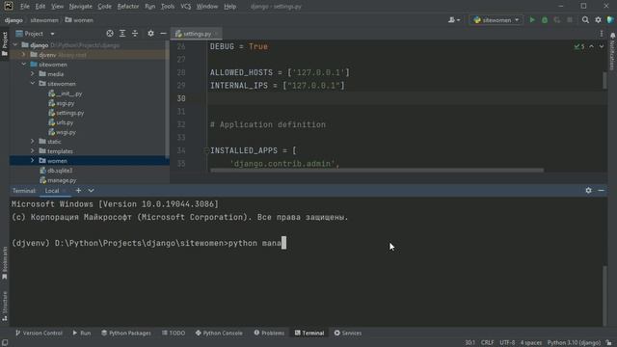Open the user account icon dropdown
The height and width of the screenshot is (347, 617).
coord(454,20)
